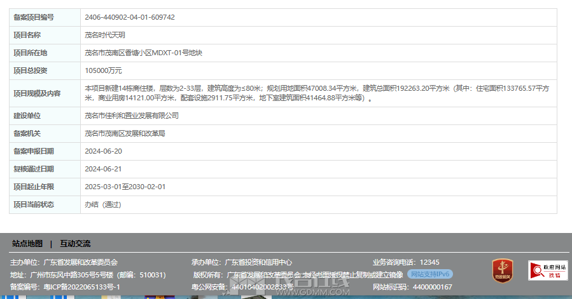Click 承办单位: 广东省投资和信用中心 text
The image size is (572, 299).
pos(242,262)
